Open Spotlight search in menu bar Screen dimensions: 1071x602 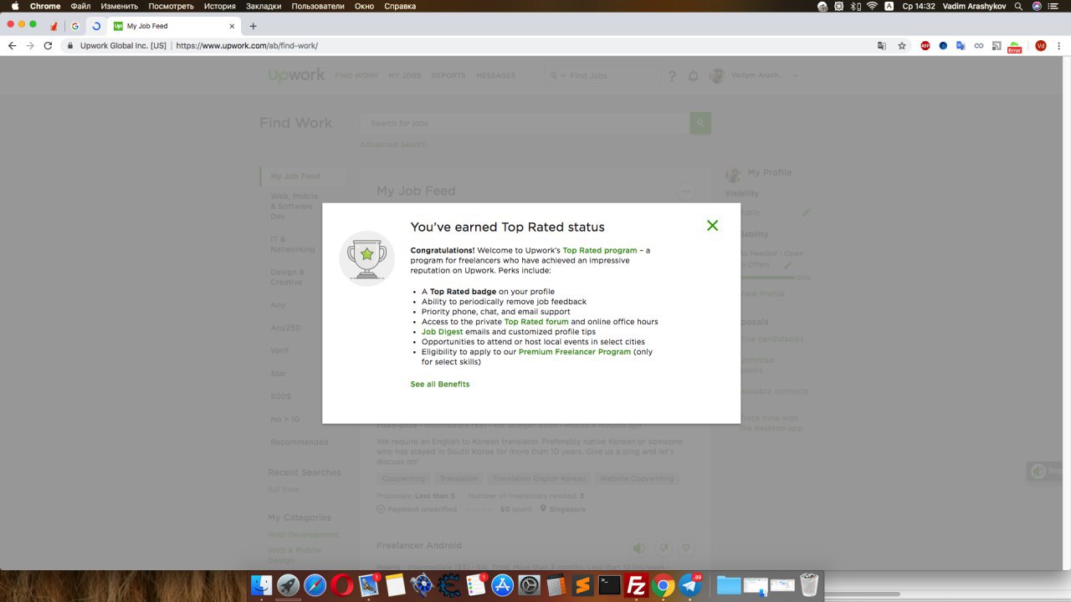pyautogui.click(x=1018, y=6)
